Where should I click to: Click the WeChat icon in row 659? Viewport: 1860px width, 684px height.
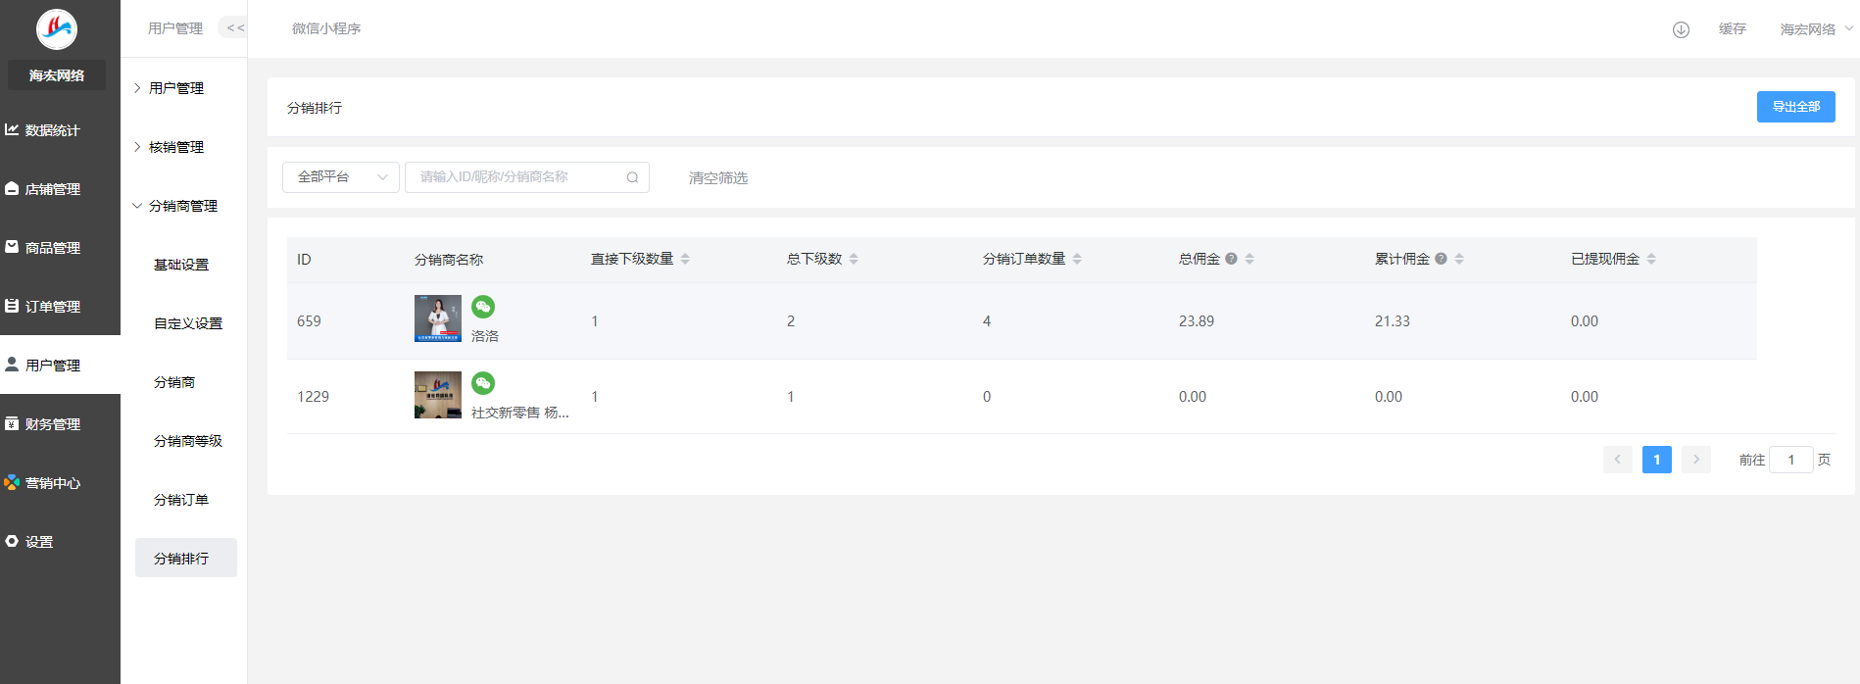[483, 307]
